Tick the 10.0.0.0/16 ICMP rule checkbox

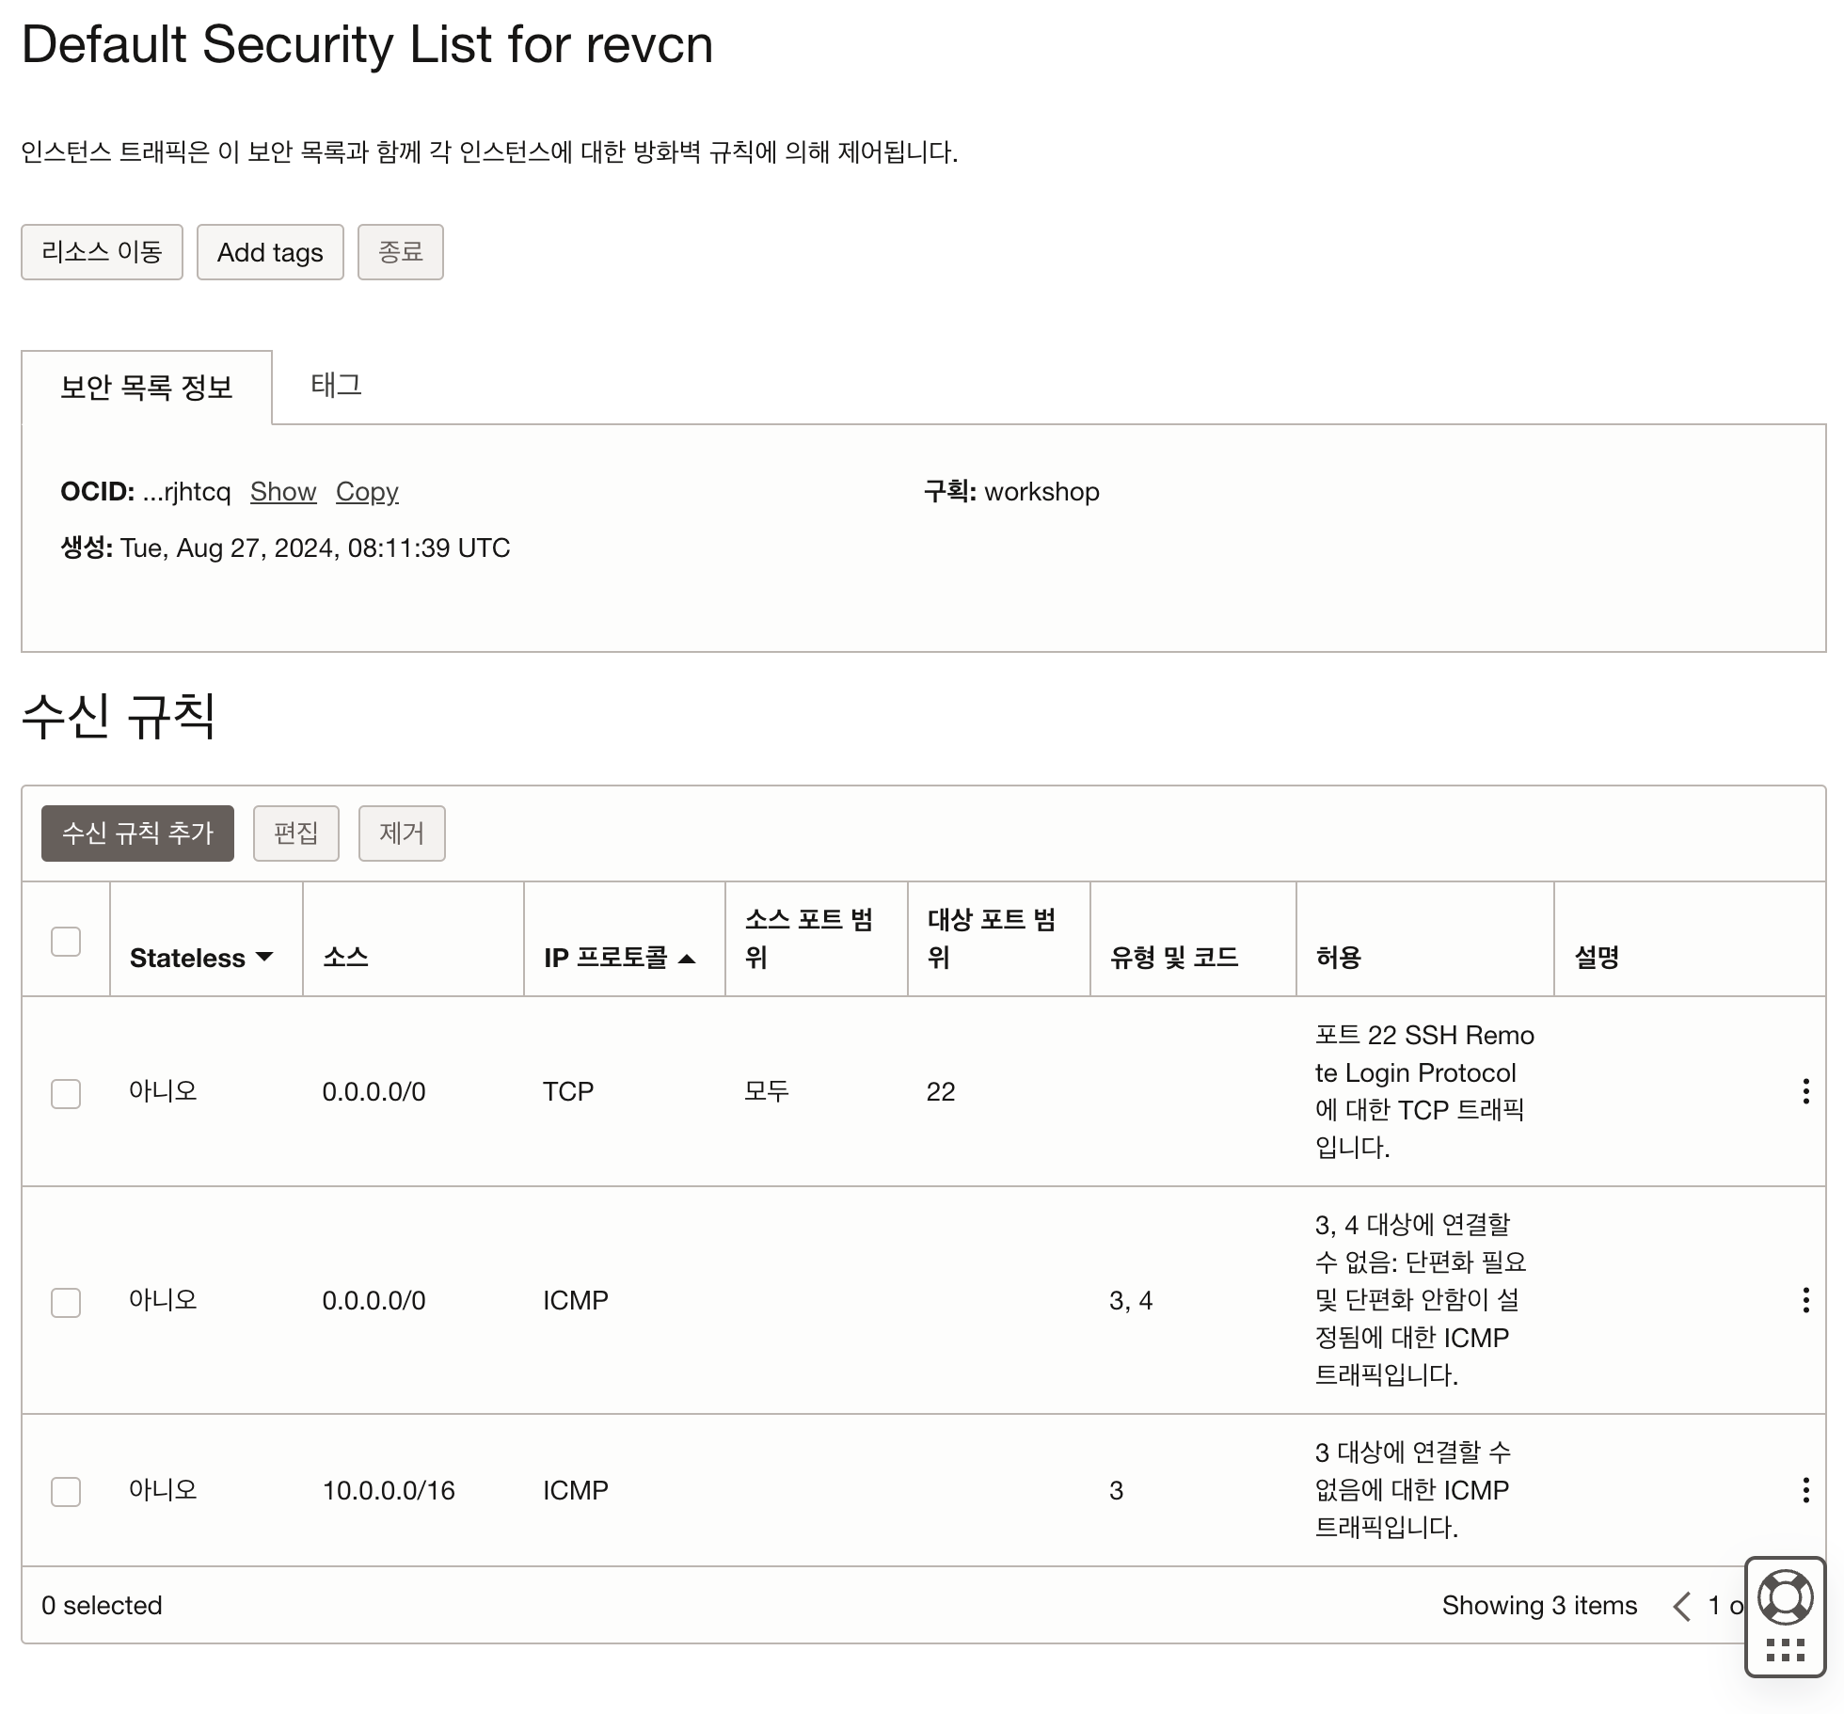click(66, 1491)
